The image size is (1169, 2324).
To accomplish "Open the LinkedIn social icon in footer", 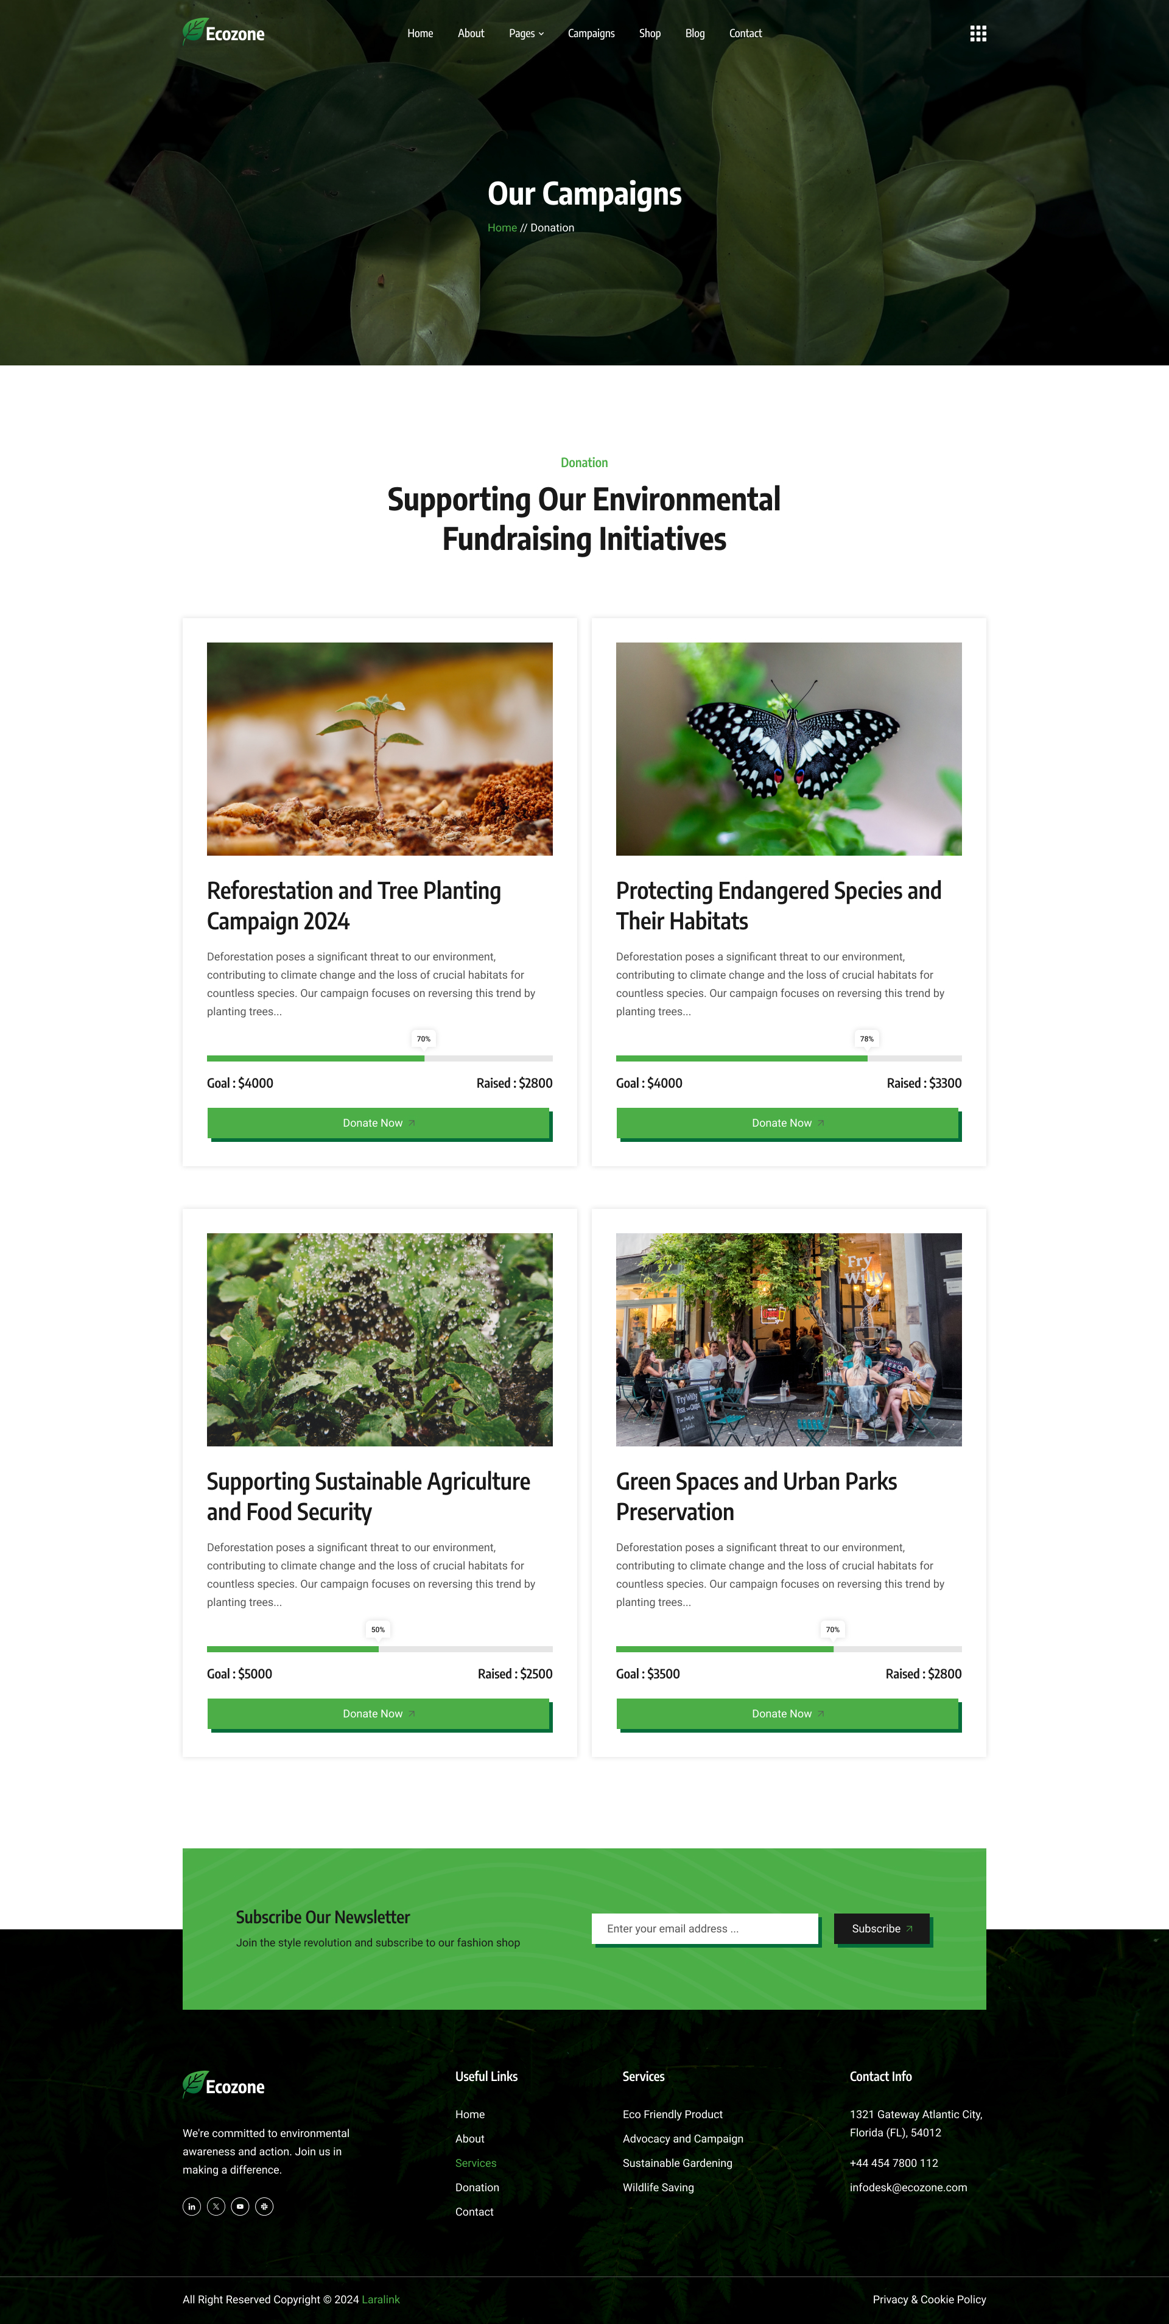I will pyautogui.click(x=191, y=2206).
